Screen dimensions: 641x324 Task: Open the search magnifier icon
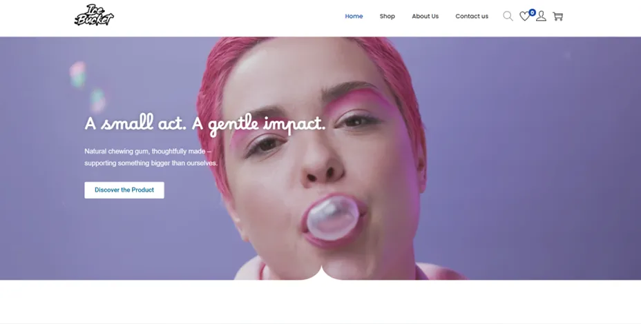point(508,16)
